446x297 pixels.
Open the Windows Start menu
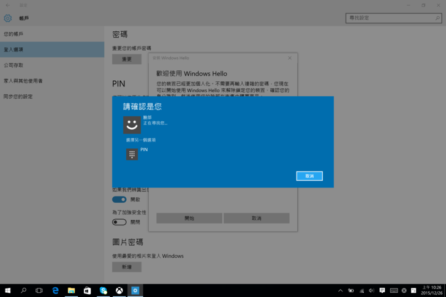click(x=8, y=290)
